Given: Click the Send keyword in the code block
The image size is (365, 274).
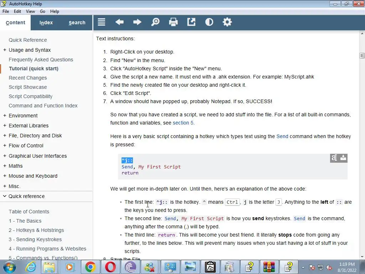Looking at the screenshot, I should pos(127,167).
